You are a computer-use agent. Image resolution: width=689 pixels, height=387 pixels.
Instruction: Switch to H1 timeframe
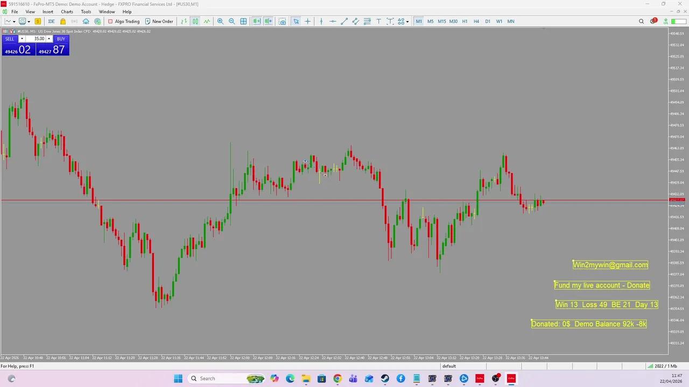pos(465,21)
